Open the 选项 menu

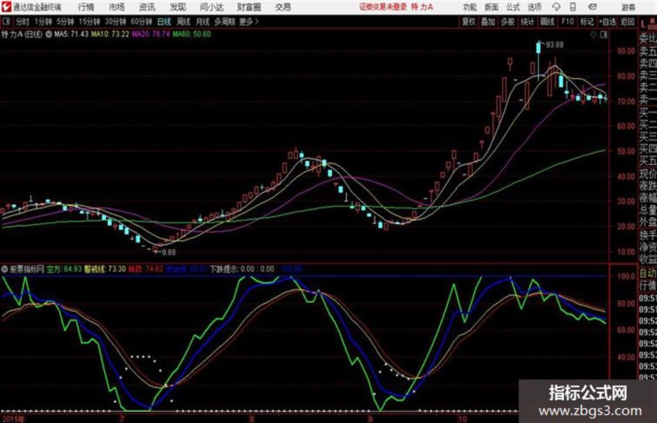(534, 7)
